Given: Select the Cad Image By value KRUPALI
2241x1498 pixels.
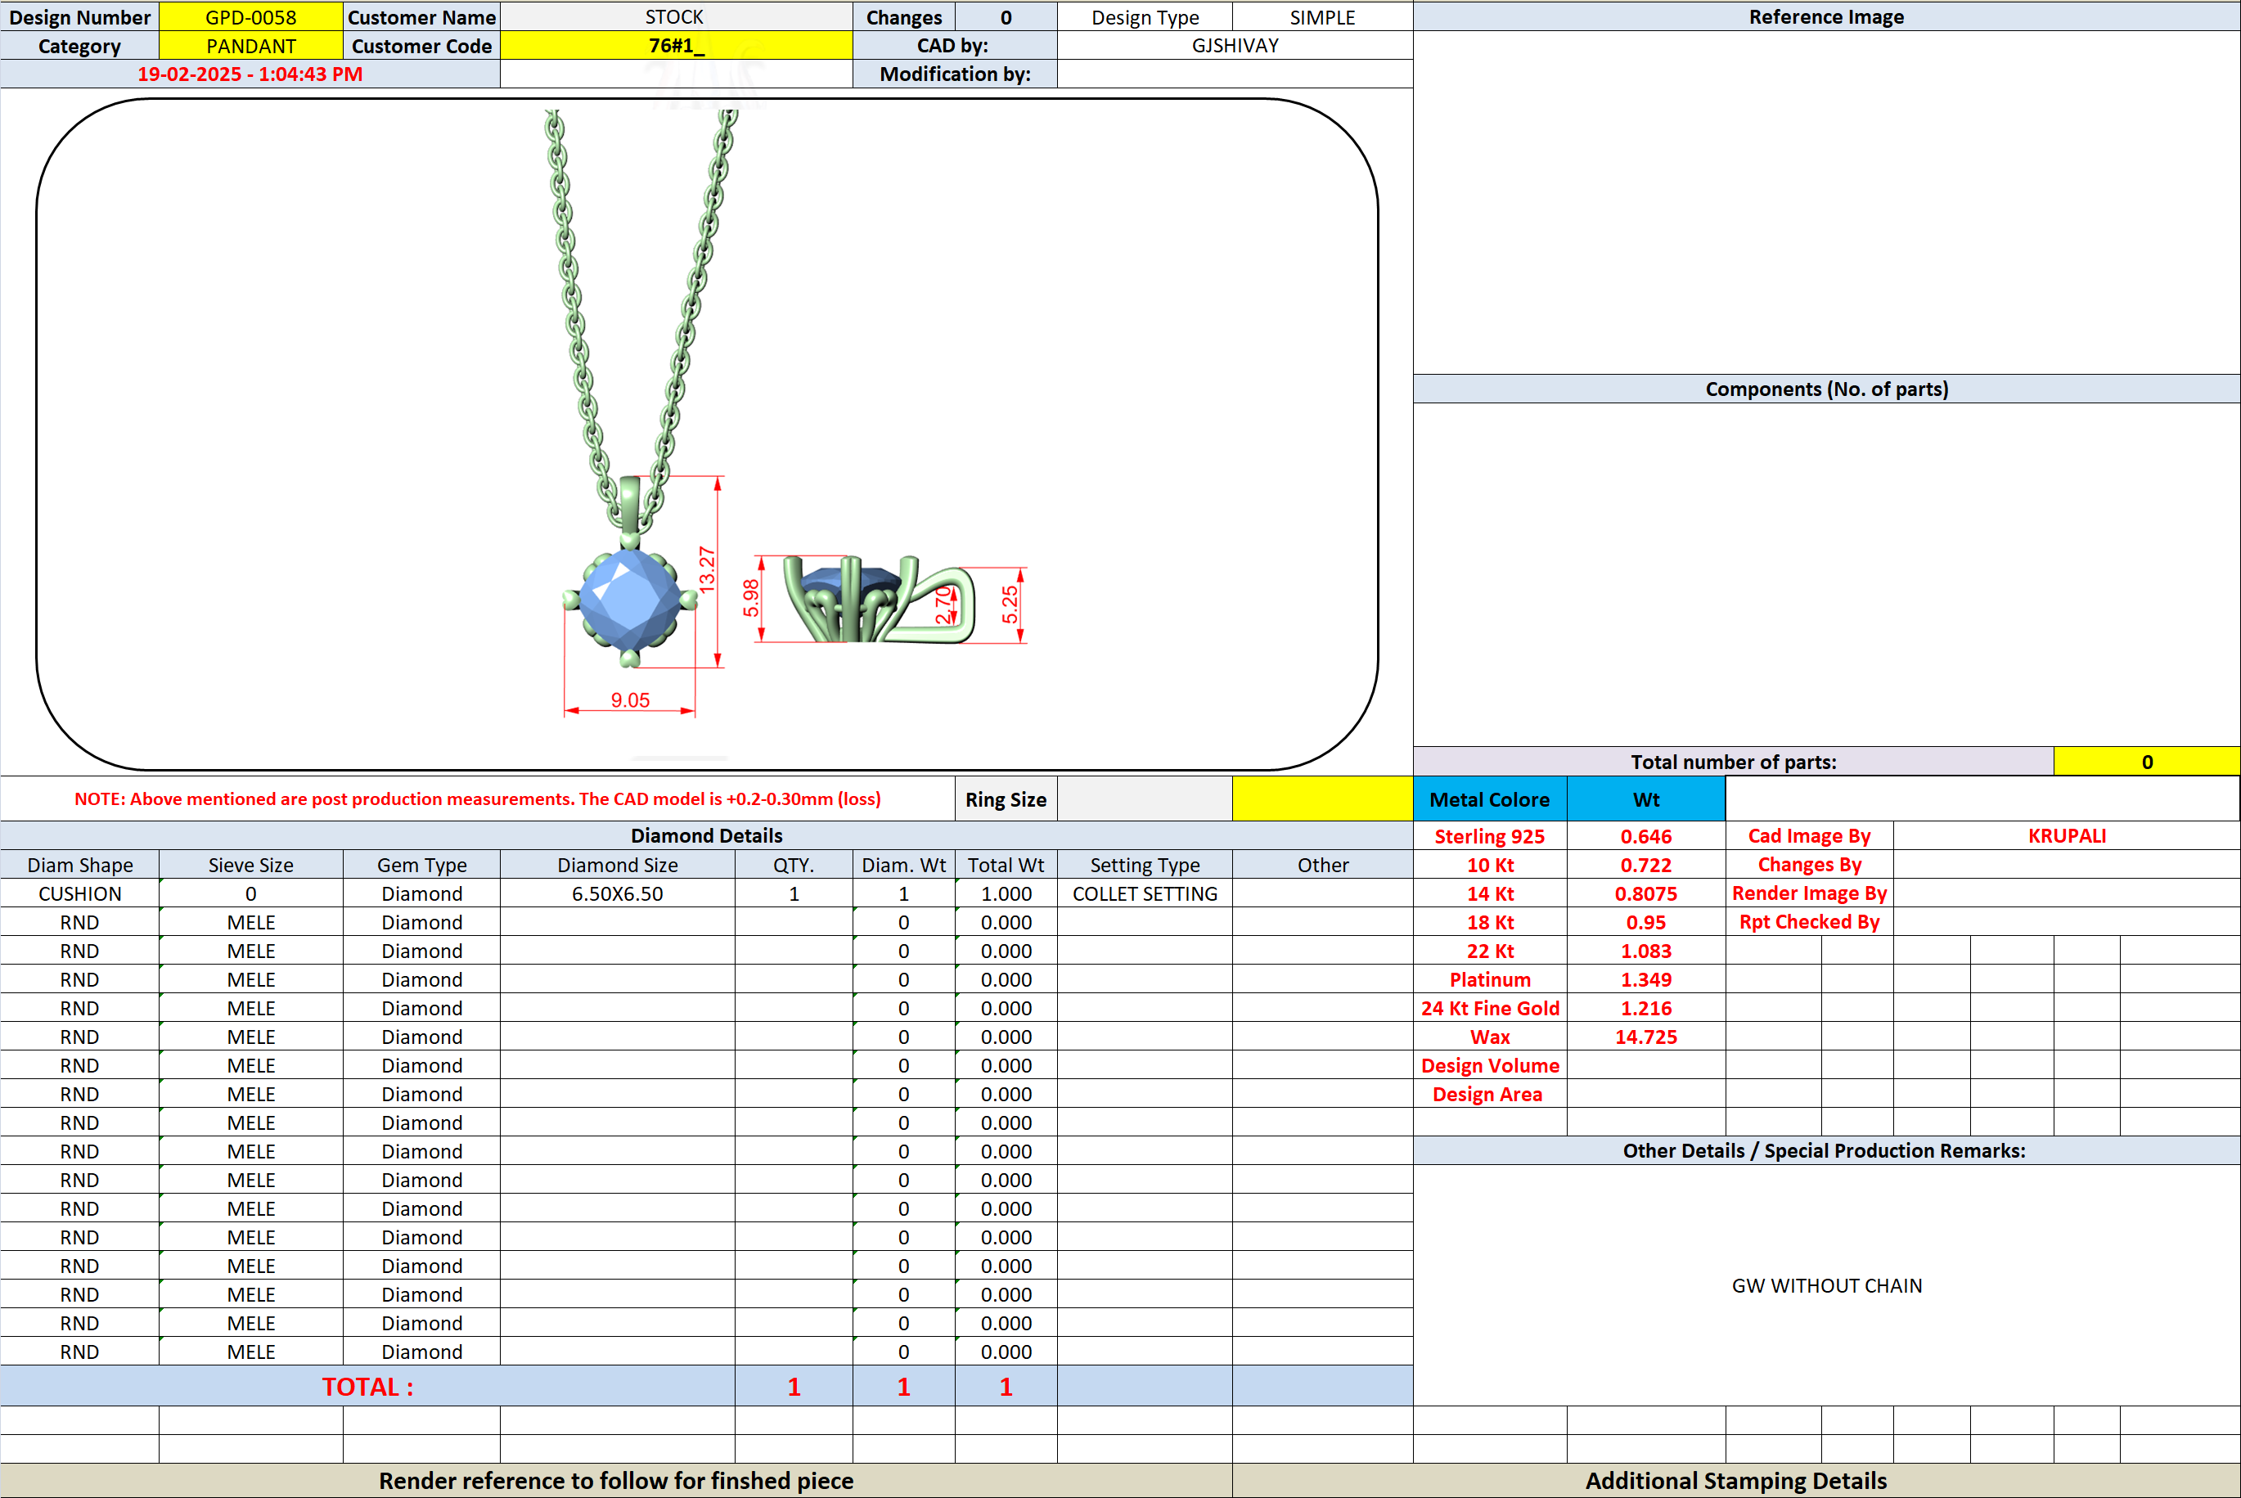Looking at the screenshot, I should click(x=2066, y=835).
